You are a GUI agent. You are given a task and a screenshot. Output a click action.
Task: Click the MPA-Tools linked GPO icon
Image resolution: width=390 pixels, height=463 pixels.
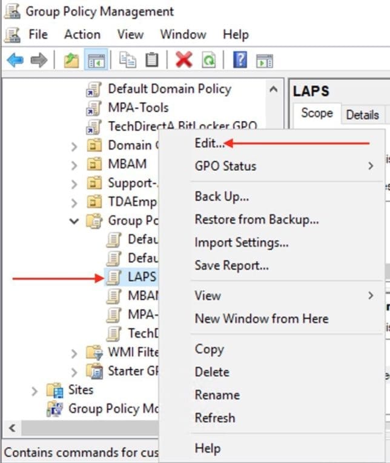tap(94, 108)
